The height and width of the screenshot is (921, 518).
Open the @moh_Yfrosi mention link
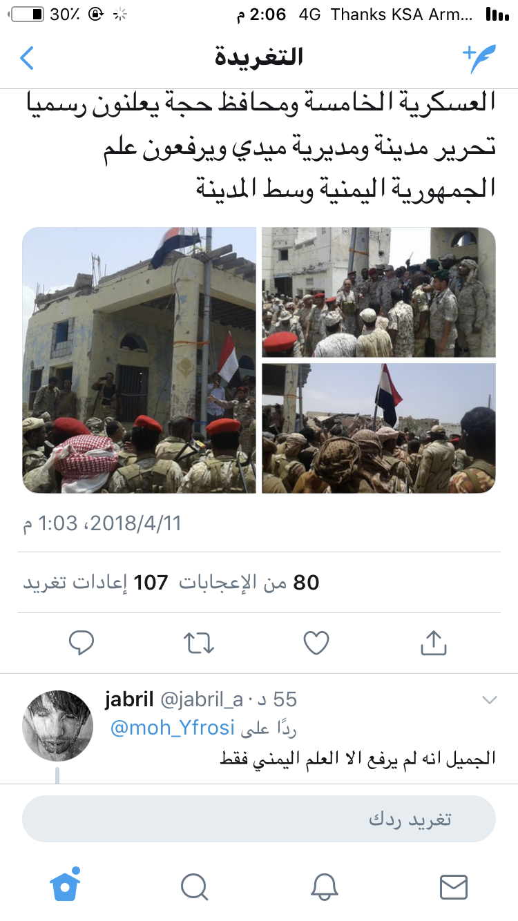coord(173,728)
